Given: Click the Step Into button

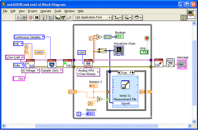Looking at the screenshot, I should pos(58,17).
